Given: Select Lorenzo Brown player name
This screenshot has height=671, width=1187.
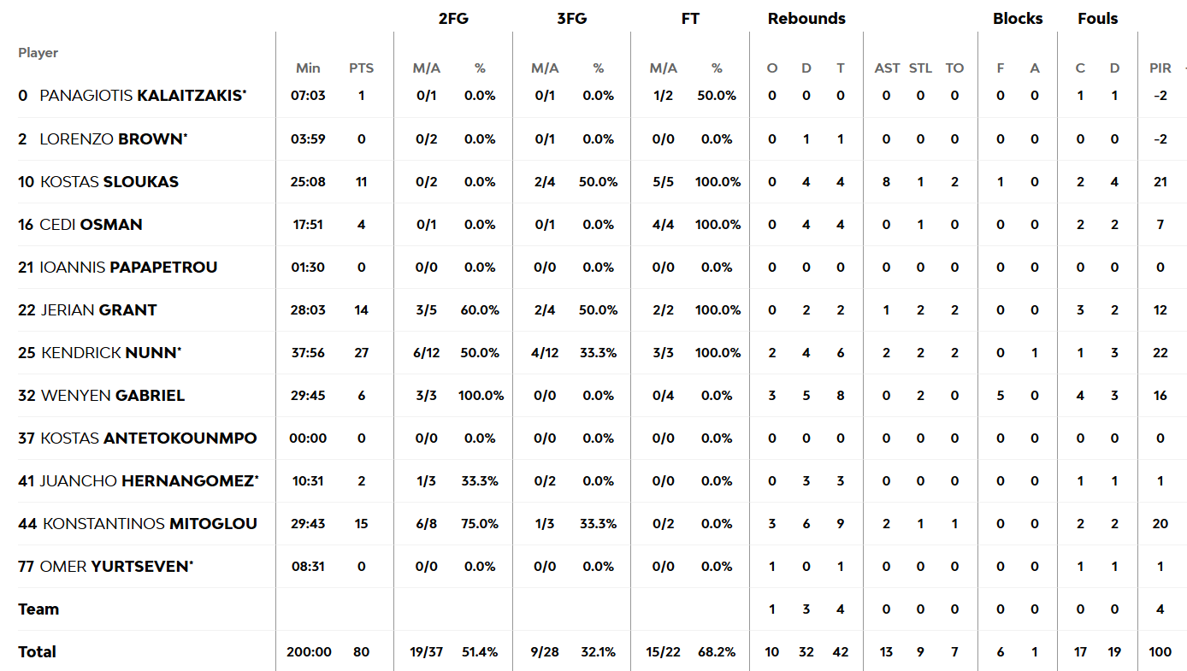Looking at the screenshot, I should pos(114,138).
